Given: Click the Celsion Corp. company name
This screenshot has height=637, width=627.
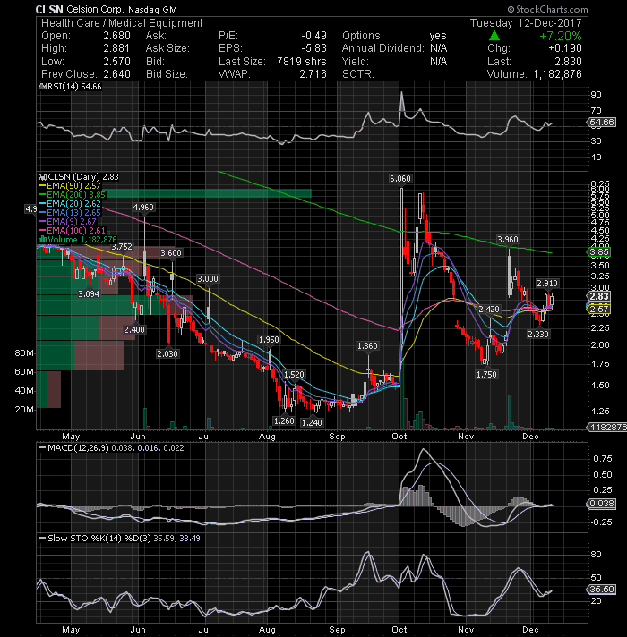Looking at the screenshot, I should coord(95,9).
